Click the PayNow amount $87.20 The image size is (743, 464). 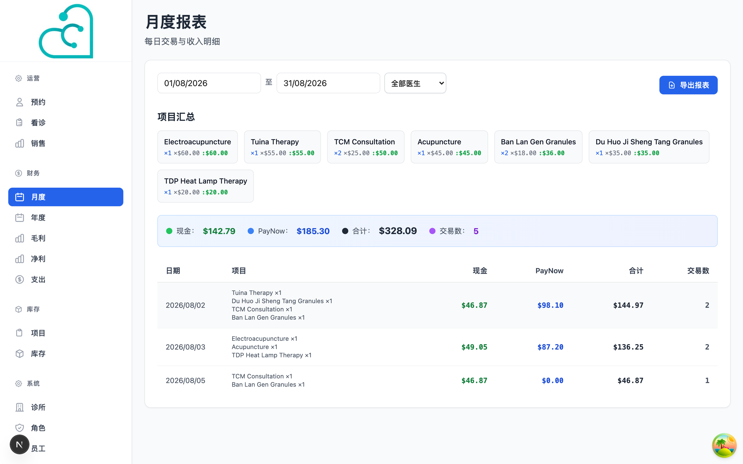[x=550, y=347]
